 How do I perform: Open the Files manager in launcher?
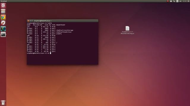click(x=3, y=11)
